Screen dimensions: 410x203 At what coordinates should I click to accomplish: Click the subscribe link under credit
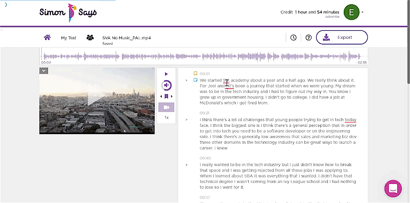332,17
